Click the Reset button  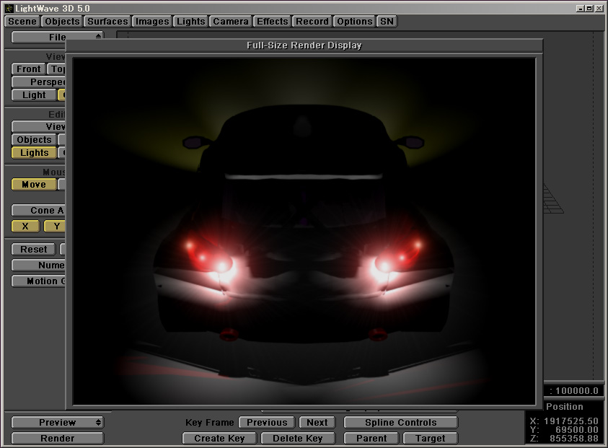pyautogui.click(x=34, y=250)
